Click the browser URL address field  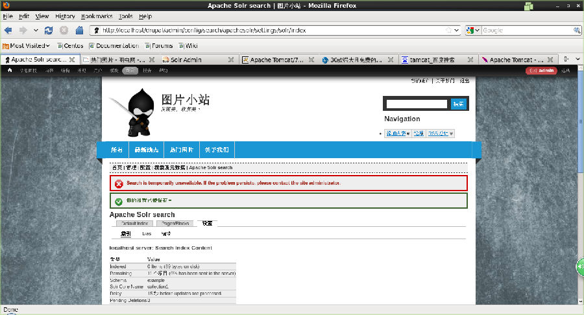274,30
